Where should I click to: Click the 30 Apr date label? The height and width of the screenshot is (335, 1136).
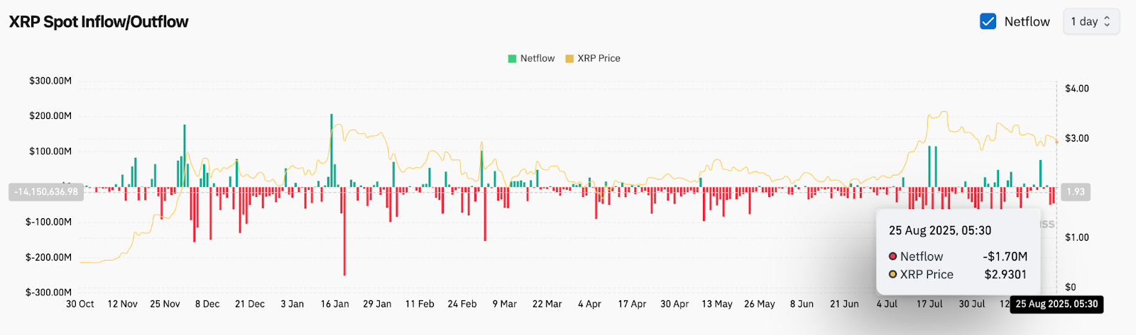coord(674,304)
